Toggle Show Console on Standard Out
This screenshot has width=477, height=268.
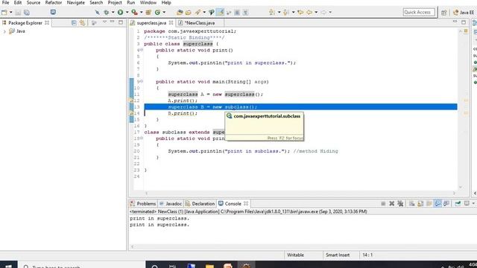437,203
